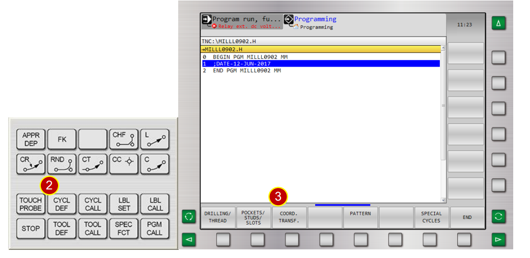Click the CYCL DEF key

point(62,204)
